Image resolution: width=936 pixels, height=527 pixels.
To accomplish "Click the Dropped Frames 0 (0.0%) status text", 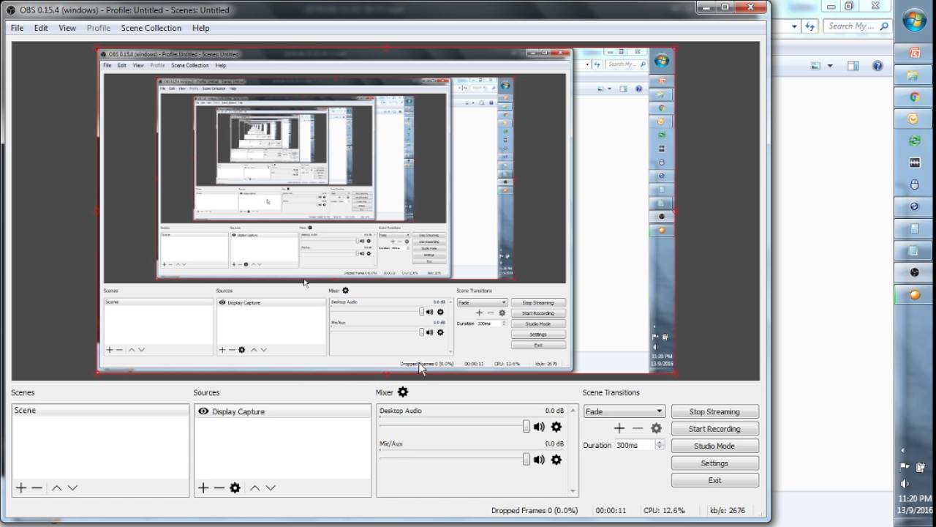I will (535, 511).
